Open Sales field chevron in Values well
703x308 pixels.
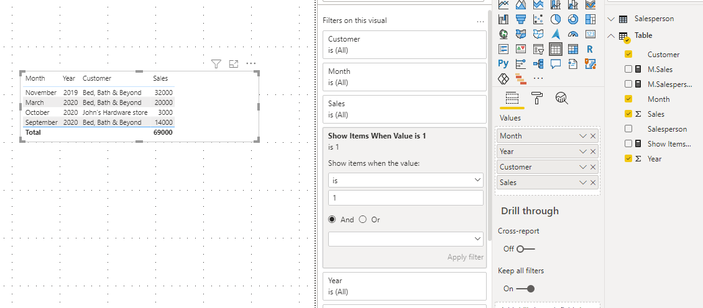(x=583, y=183)
